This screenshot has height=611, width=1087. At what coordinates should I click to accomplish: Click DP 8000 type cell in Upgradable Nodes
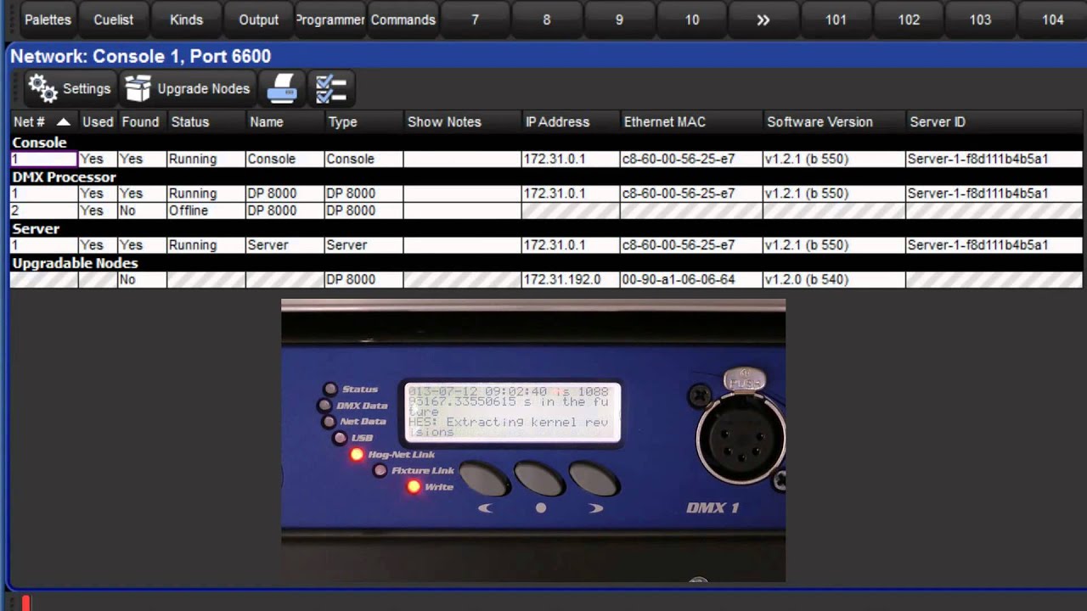tap(363, 279)
